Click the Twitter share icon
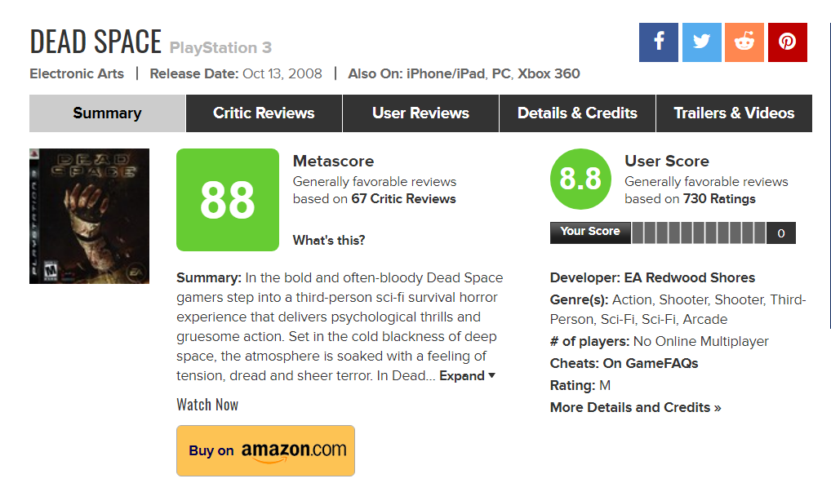 point(701,42)
